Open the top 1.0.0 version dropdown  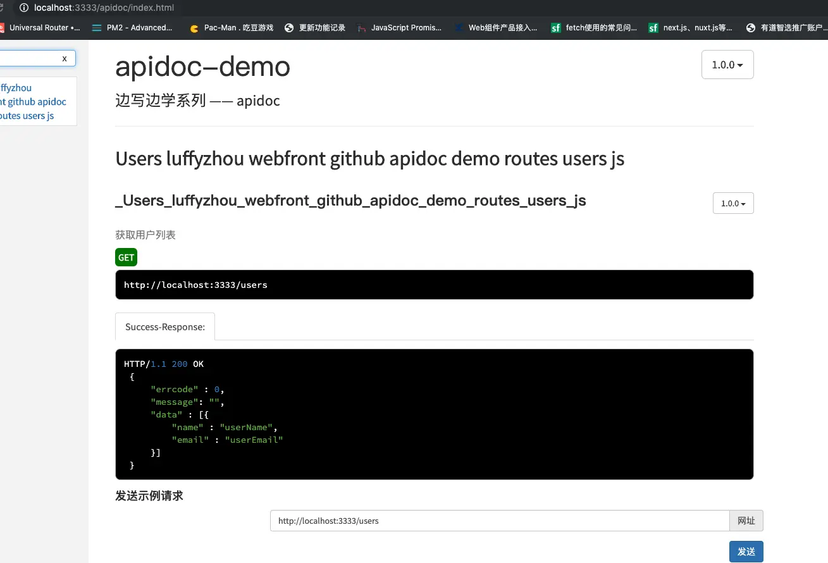[x=727, y=65]
